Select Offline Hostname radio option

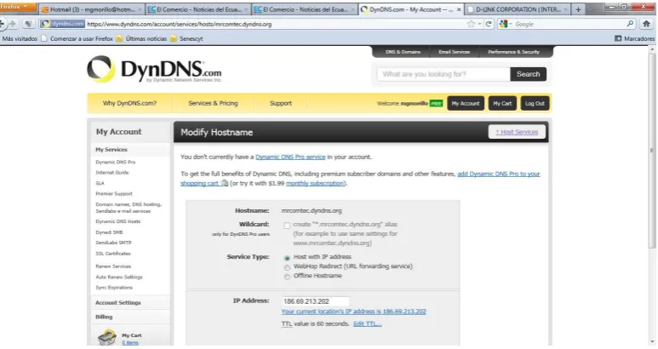(287, 277)
